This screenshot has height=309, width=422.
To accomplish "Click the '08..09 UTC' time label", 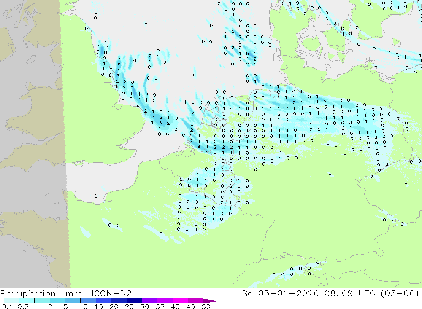I will [349, 293].
